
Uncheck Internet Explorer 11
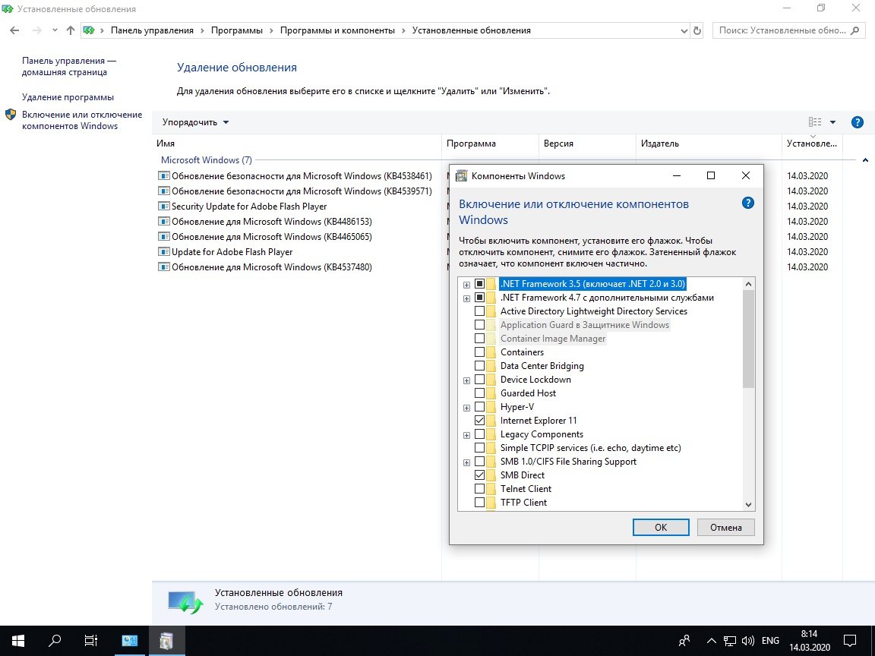(x=479, y=421)
